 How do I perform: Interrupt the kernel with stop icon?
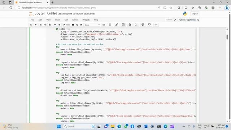point(73,25)
